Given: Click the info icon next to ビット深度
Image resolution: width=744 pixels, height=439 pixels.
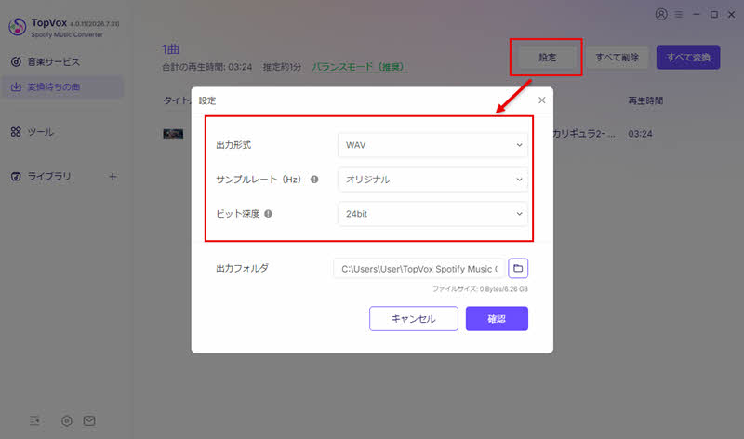Looking at the screenshot, I should coord(268,214).
